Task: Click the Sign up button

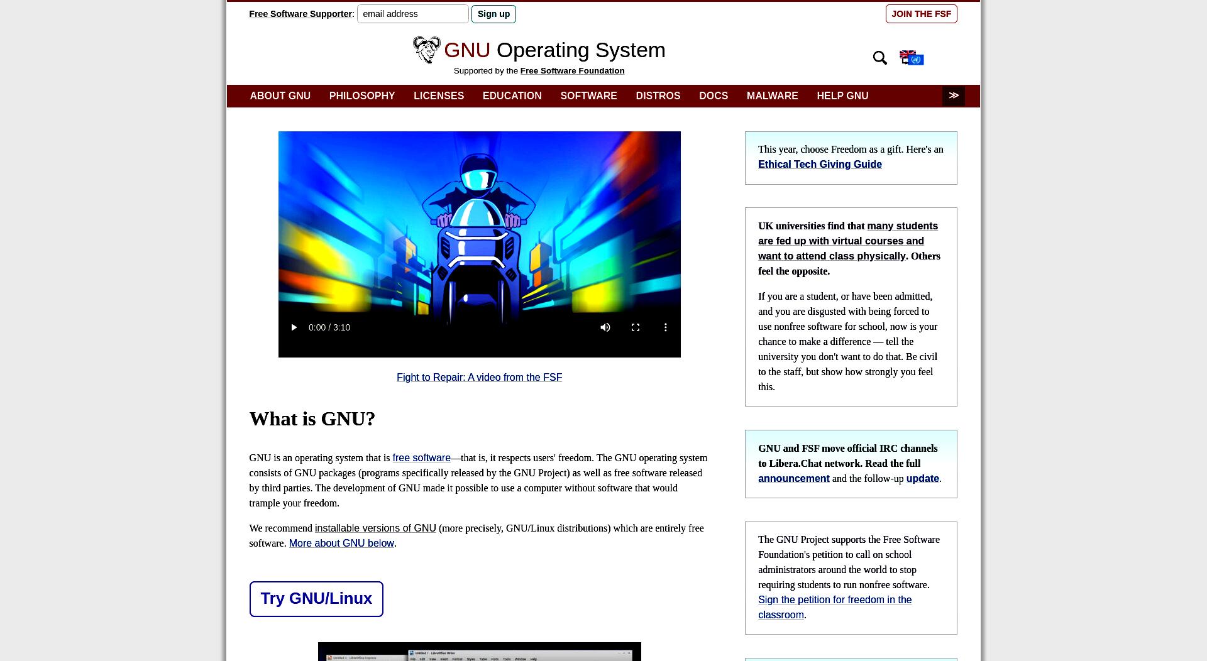Action: tap(493, 14)
